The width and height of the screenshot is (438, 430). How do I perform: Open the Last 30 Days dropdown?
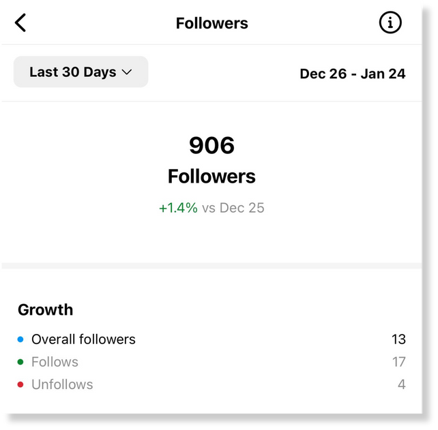[81, 72]
